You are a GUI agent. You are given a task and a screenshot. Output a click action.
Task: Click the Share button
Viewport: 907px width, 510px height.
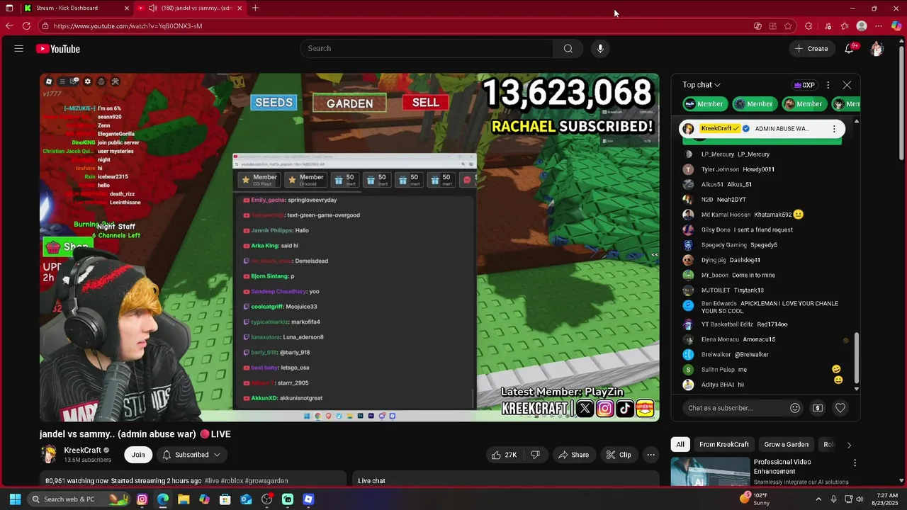coord(573,455)
